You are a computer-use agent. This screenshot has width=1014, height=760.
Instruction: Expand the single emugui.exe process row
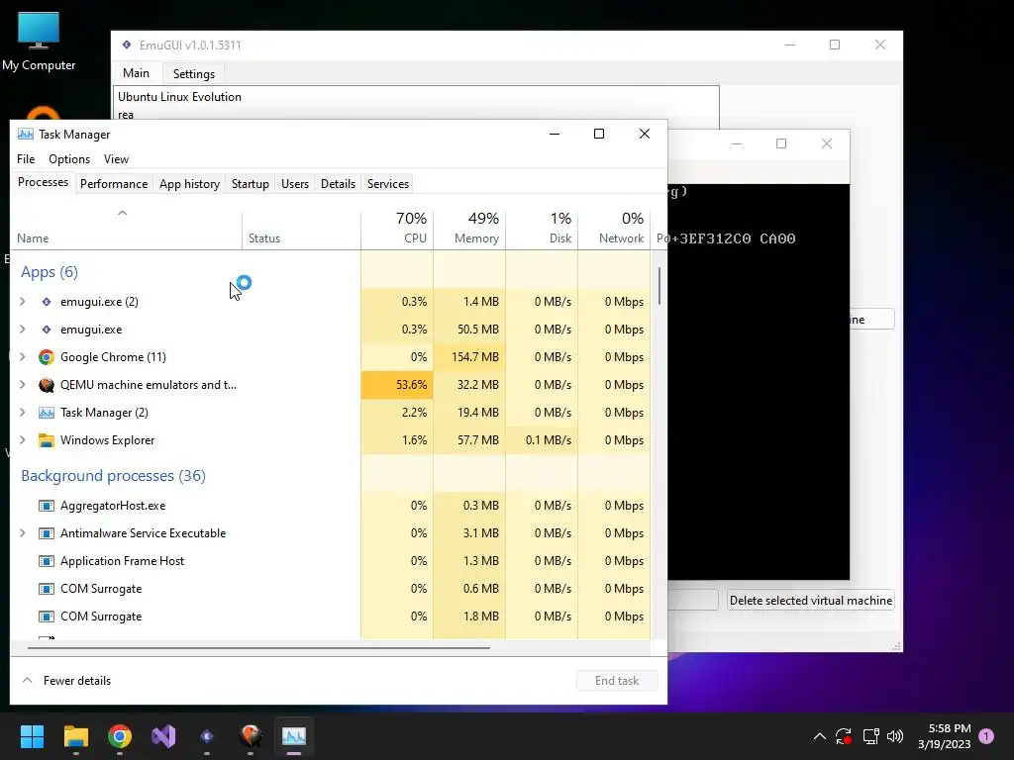(x=23, y=330)
